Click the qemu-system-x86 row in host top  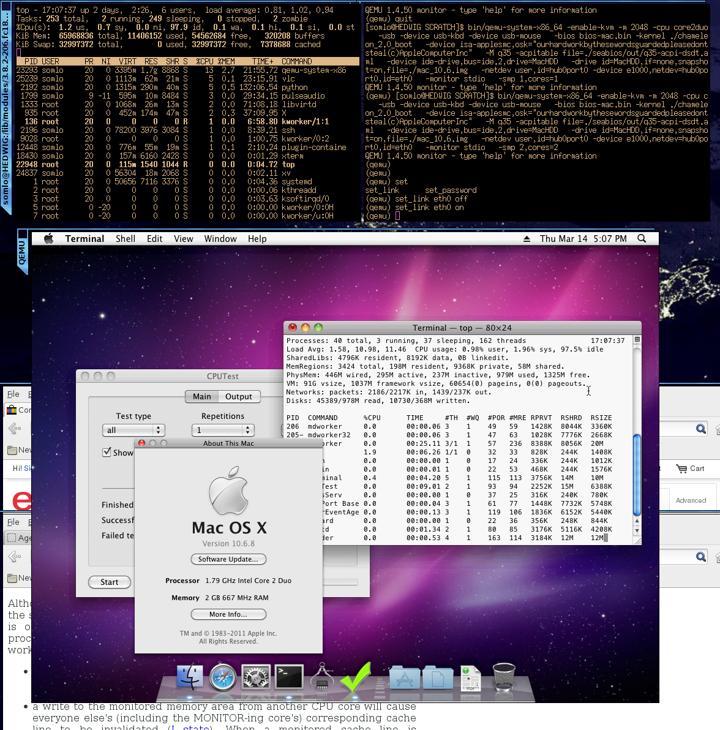(187, 70)
